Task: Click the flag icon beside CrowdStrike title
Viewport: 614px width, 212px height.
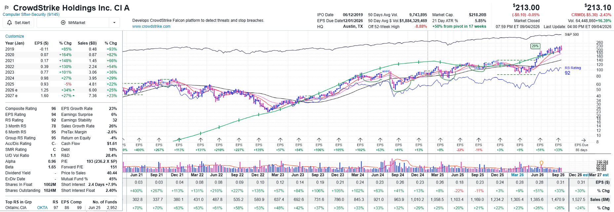Action: click(x=7, y=8)
